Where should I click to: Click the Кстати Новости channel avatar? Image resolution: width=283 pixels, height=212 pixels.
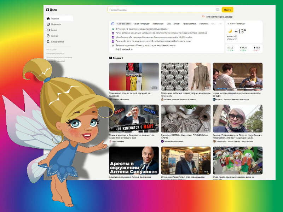click(x=214, y=99)
